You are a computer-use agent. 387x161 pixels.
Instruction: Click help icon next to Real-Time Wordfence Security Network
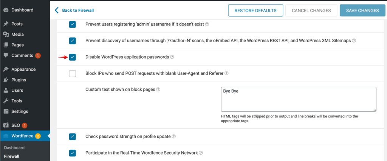[201, 153]
